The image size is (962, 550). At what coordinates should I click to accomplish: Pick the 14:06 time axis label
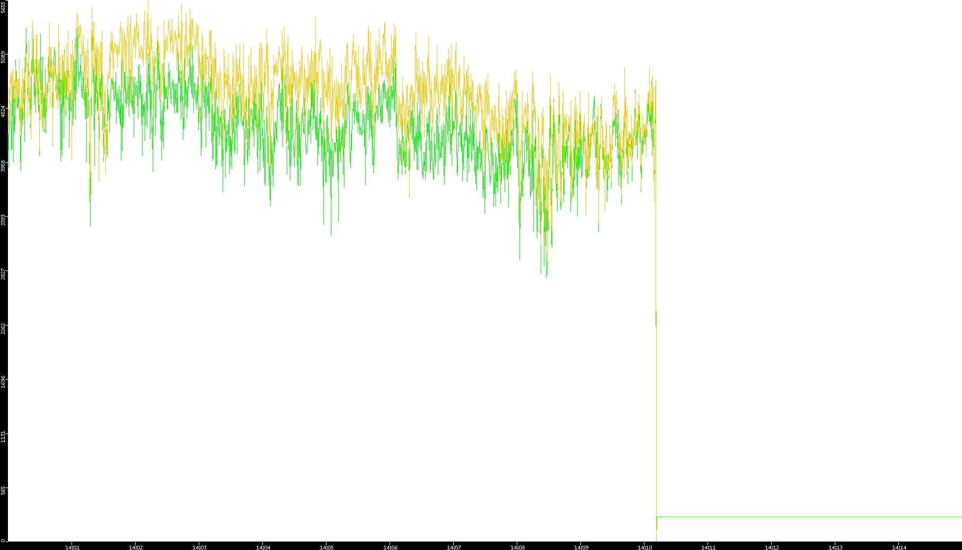(x=390, y=547)
